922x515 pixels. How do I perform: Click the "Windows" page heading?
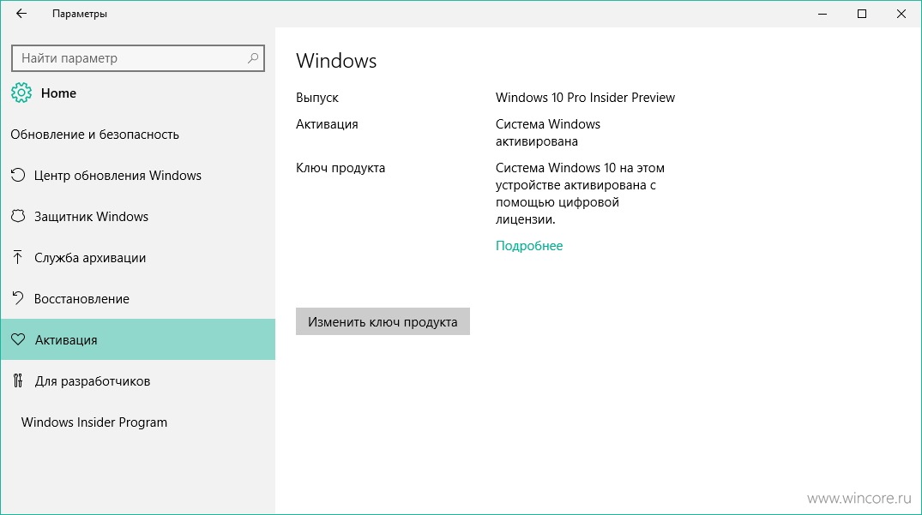[x=336, y=61]
